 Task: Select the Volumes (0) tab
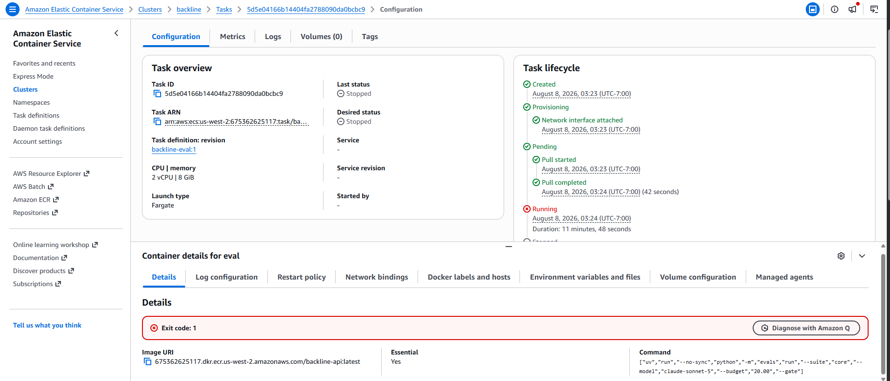(x=322, y=37)
